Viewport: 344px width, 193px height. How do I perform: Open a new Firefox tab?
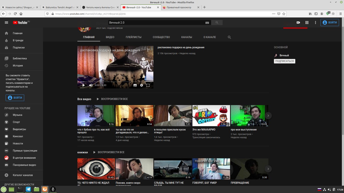(205, 7)
